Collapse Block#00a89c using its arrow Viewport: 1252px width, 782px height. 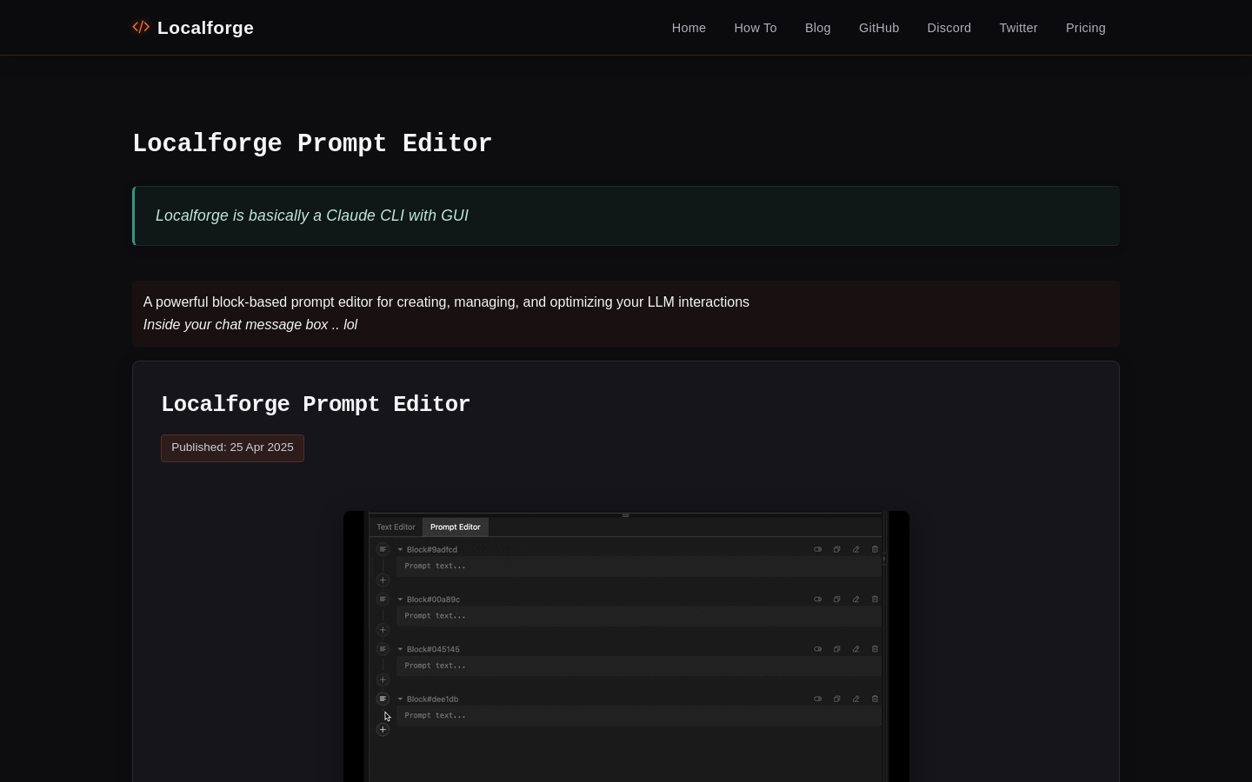[x=400, y=600]
